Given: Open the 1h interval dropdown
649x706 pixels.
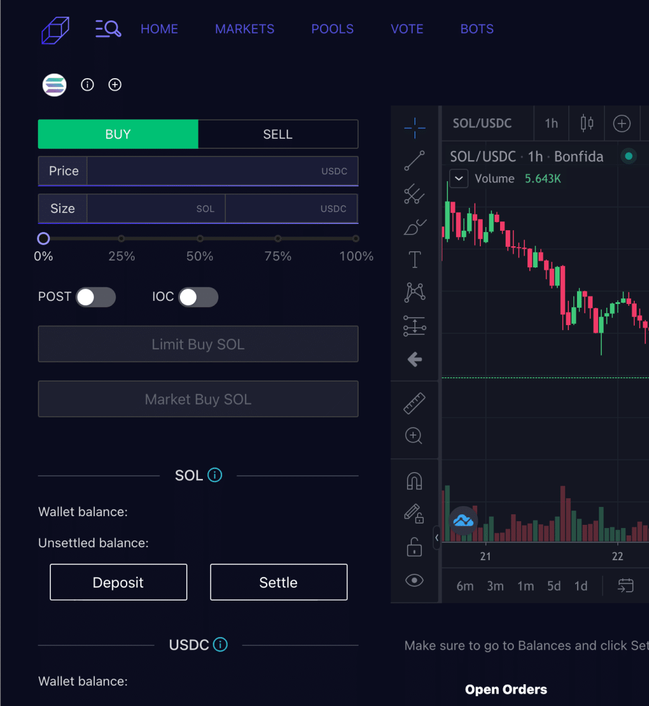Looking at the screenshot, I should click(551, 123).
